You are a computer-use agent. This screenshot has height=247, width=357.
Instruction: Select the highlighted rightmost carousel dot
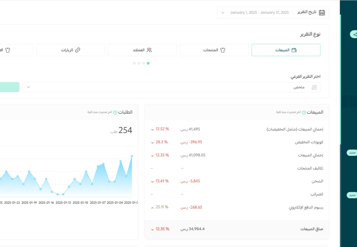(x=148, y=63)
